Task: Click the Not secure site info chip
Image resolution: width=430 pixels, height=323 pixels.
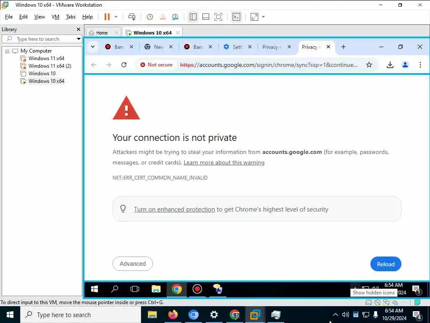Action: (156, 65)
